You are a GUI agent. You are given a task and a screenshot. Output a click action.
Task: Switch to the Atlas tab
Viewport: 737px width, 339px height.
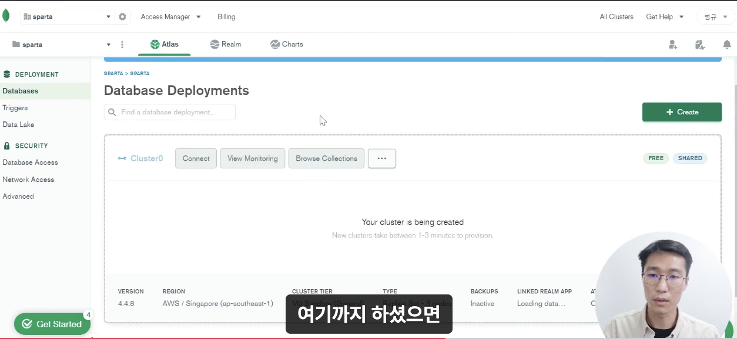[165, 44]
